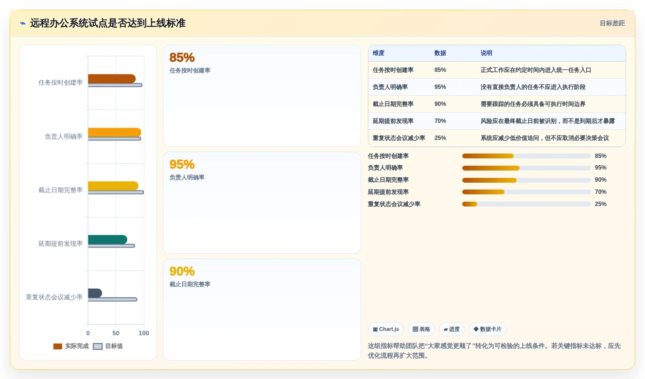This screenshot has height=379, width=645.
Task: Click the 85% label beside progress bars
Action: (x=601, y=156)
